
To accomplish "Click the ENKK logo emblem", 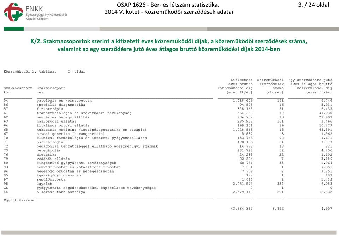I will pyautogui.click(x=13, y=12).
